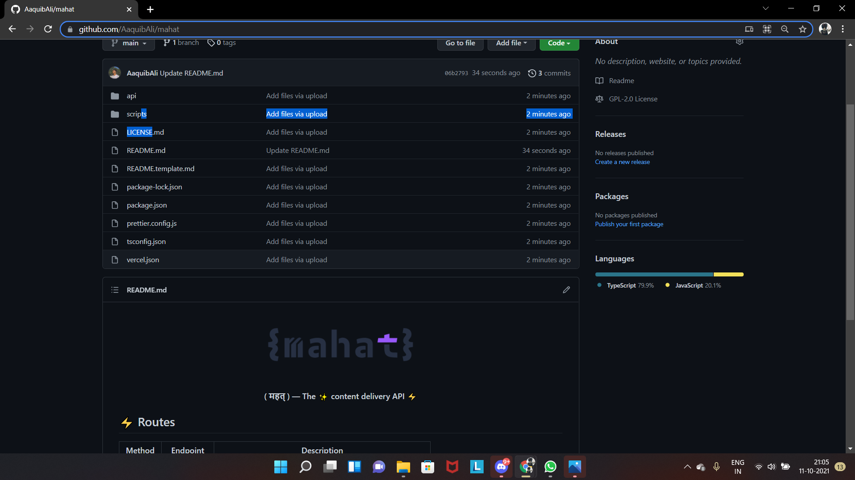
Task: Show hidden system tray icons chevron
Action: click(x=687, y=467)
